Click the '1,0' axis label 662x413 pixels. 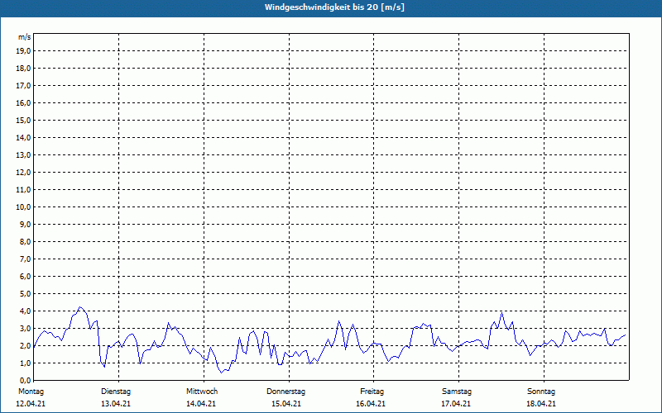point(25,363)
